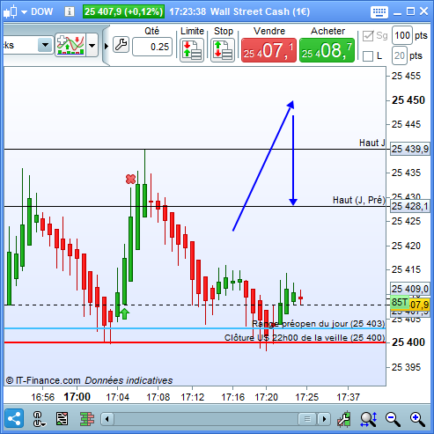
Task: Open the candlestick chart style icon
Action: coord(11,11)
